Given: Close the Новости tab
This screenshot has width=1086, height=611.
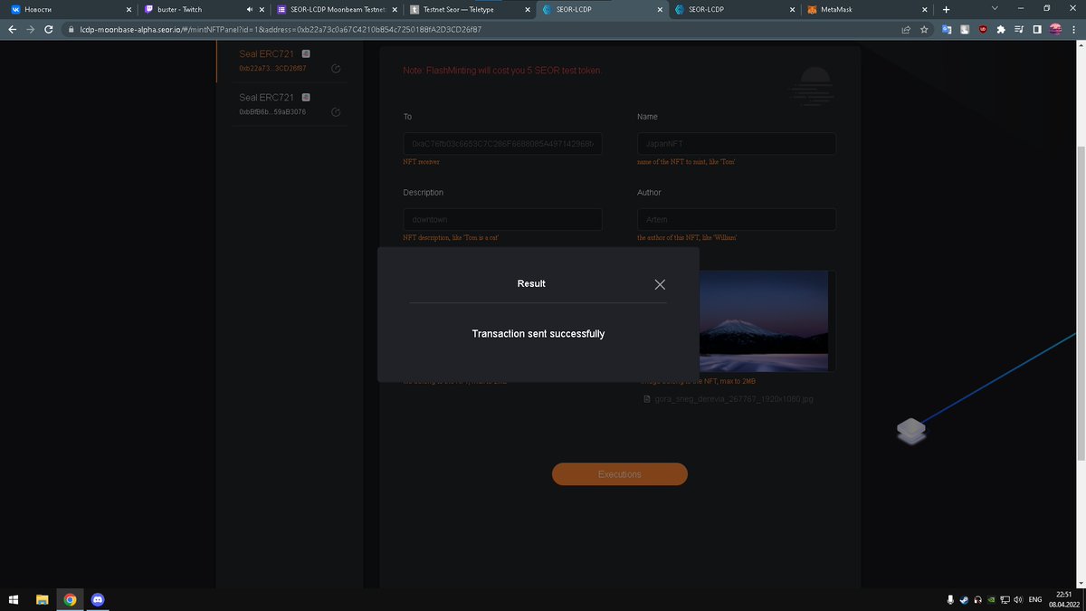Looking at the screenshot, I should [128, 9].
